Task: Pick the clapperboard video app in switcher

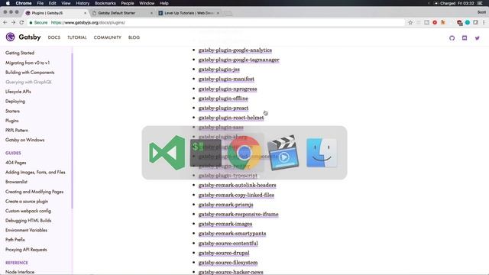Action: click(x=283, y=153)
